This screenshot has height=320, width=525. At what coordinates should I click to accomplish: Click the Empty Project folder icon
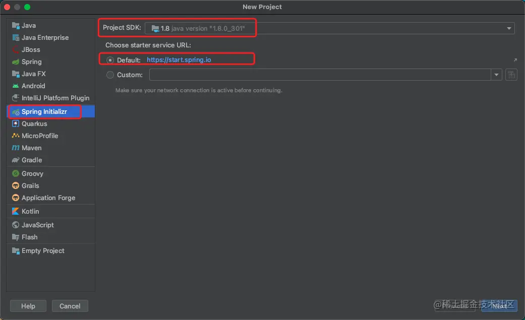pos(16,251)
